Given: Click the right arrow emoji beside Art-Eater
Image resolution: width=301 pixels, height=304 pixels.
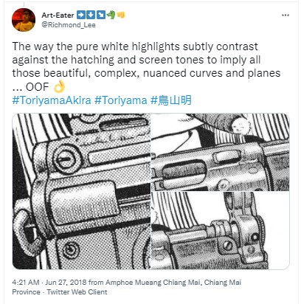Looking at the screenshot, I should click(x=80, y=15).
